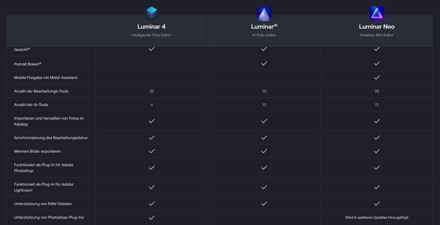The height and width of the screenshot is (225, 440).
Task: Click AI tools value 4 under Luminar 4
Action: coord(152,105)
